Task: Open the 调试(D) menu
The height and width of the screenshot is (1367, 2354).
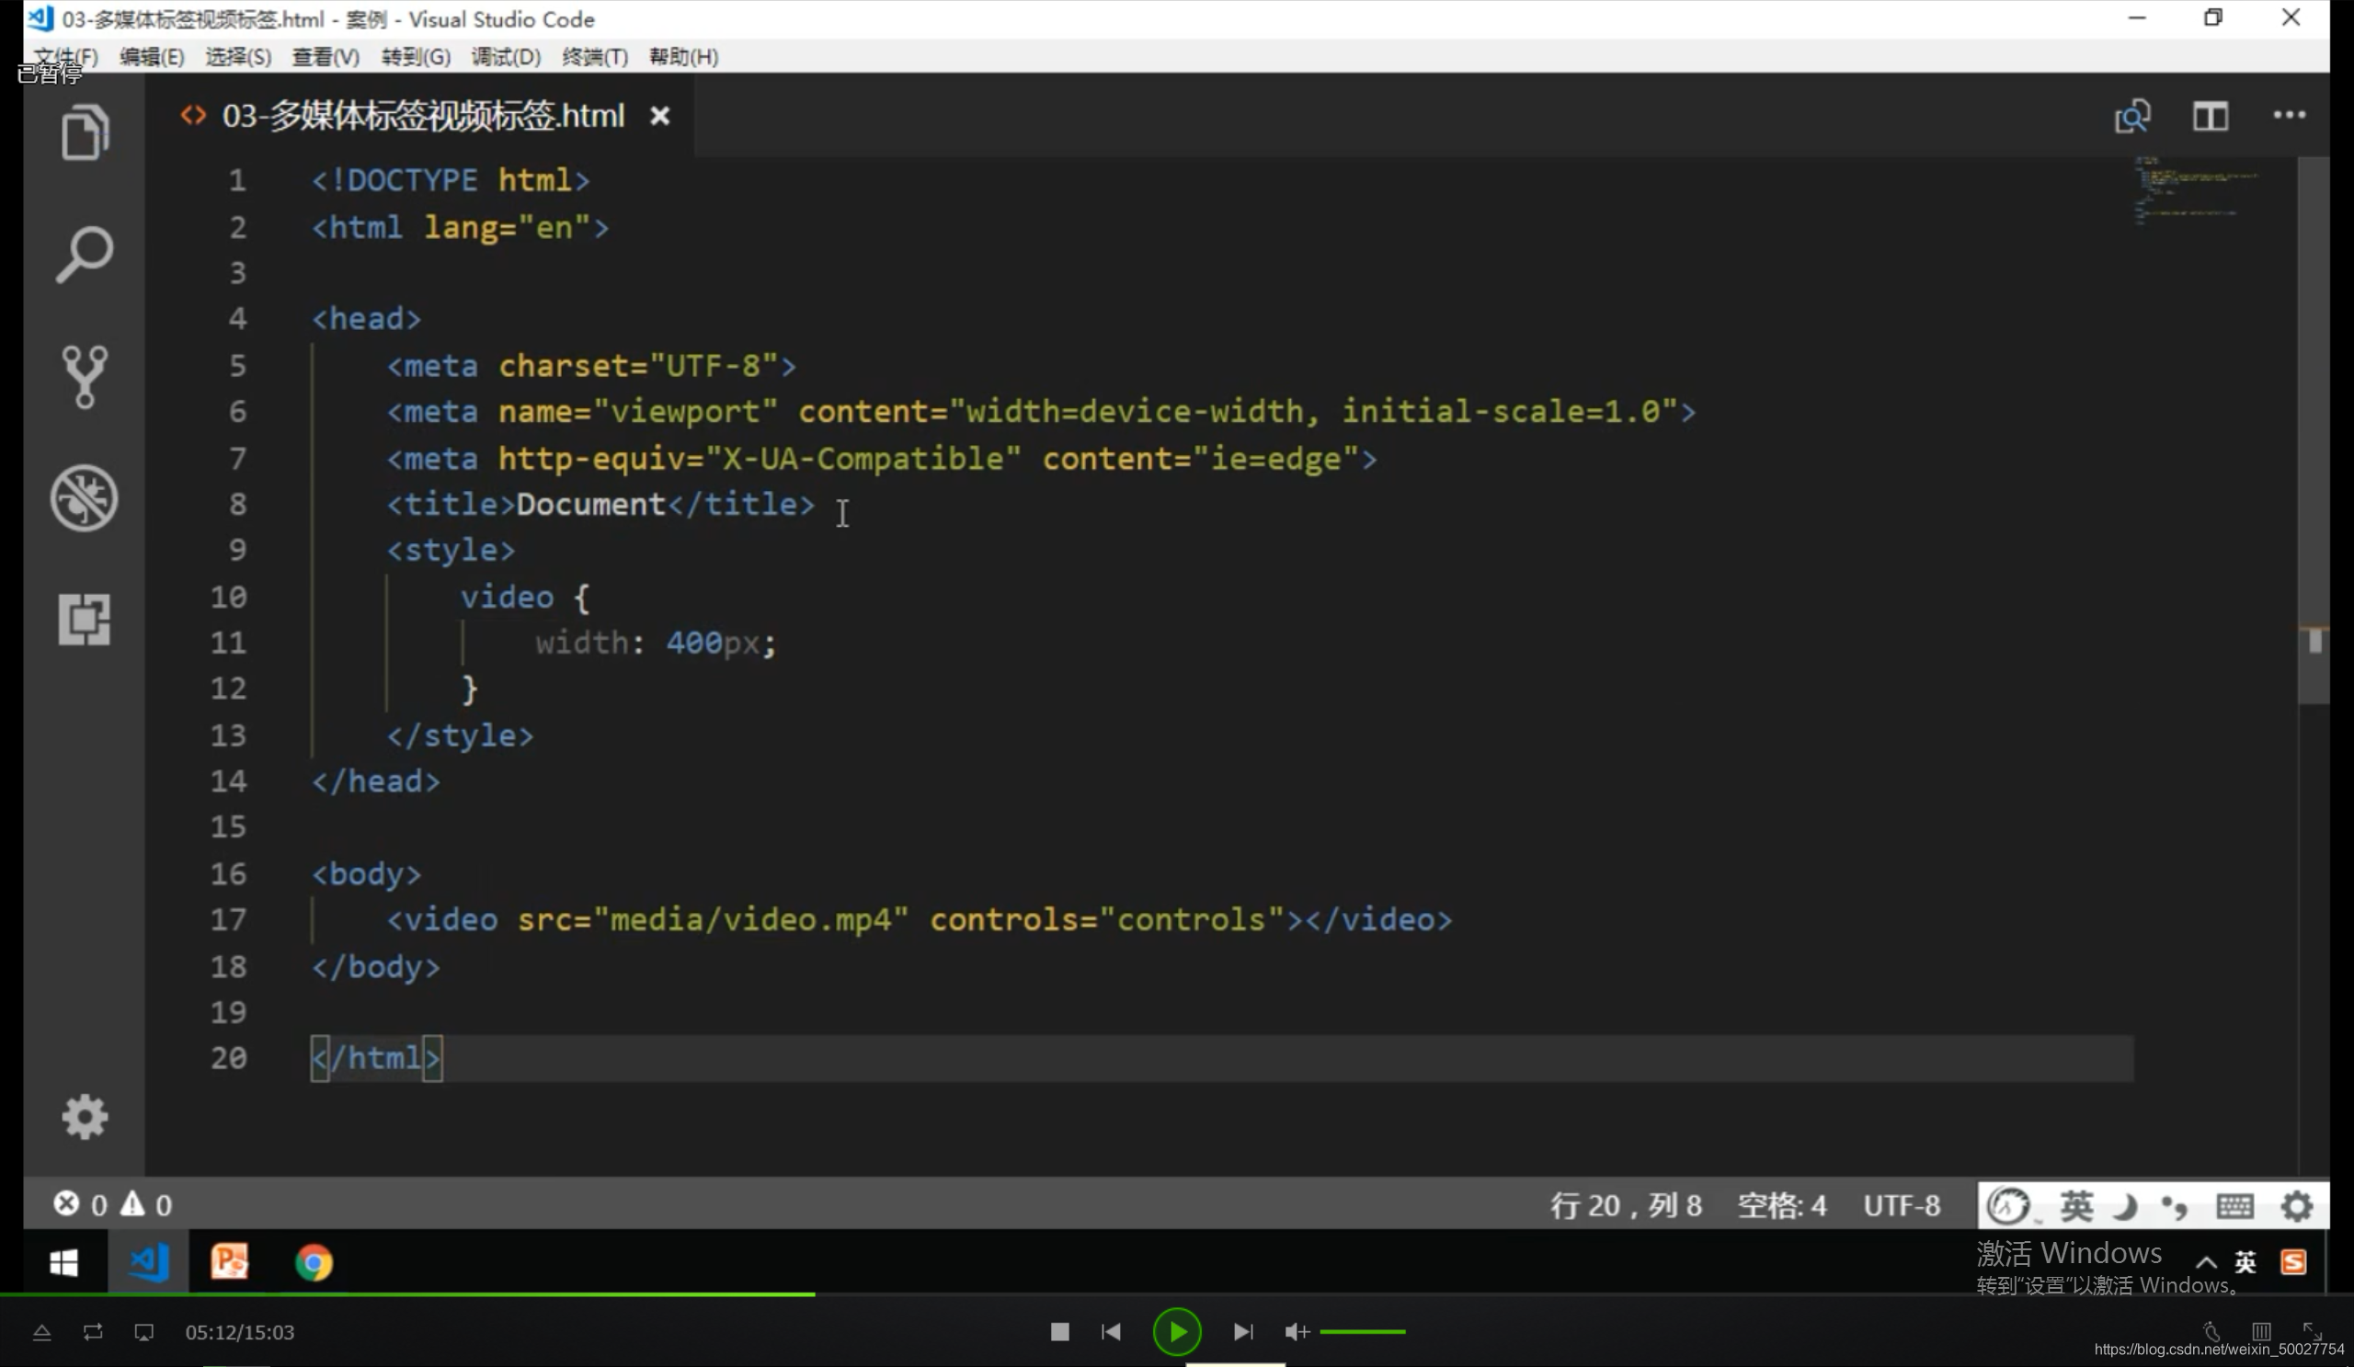Action: [x=506, y=57]
